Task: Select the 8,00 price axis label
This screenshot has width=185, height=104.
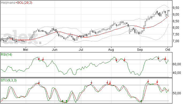Action: [176, 28]
